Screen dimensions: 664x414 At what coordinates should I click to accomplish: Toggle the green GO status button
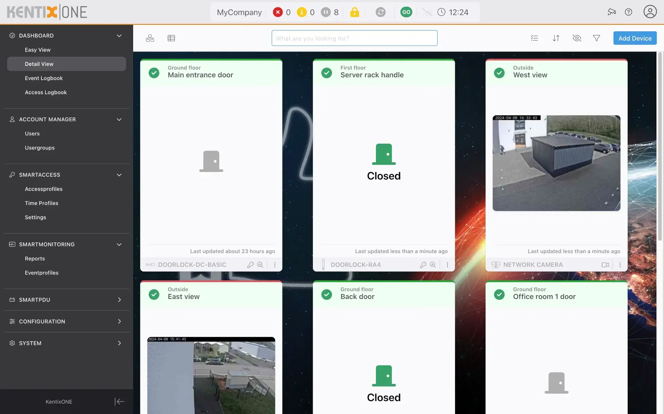coord(406,12)
